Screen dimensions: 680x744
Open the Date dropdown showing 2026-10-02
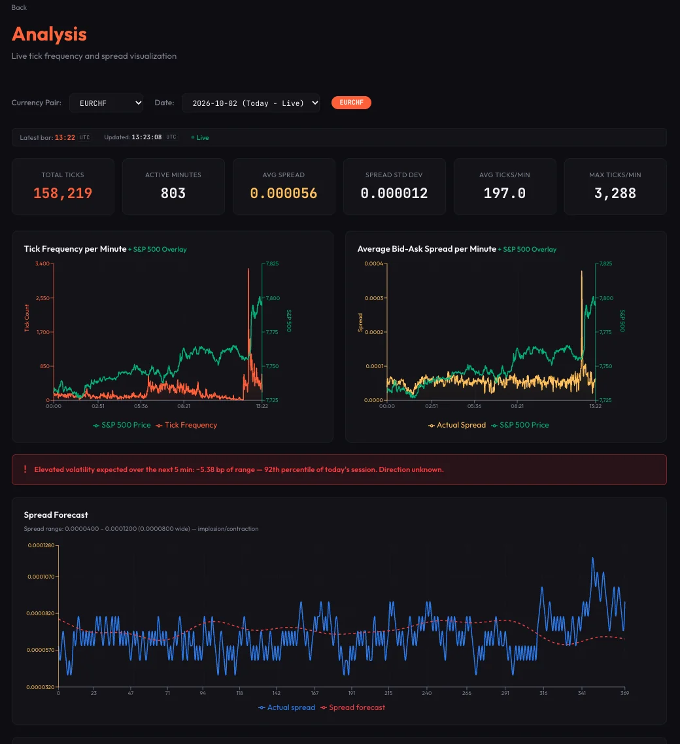tap(250, 103)
